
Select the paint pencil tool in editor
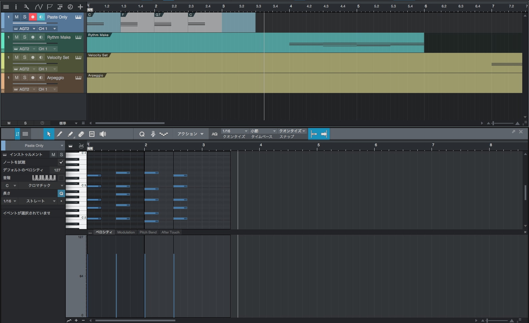click(59, 134)
